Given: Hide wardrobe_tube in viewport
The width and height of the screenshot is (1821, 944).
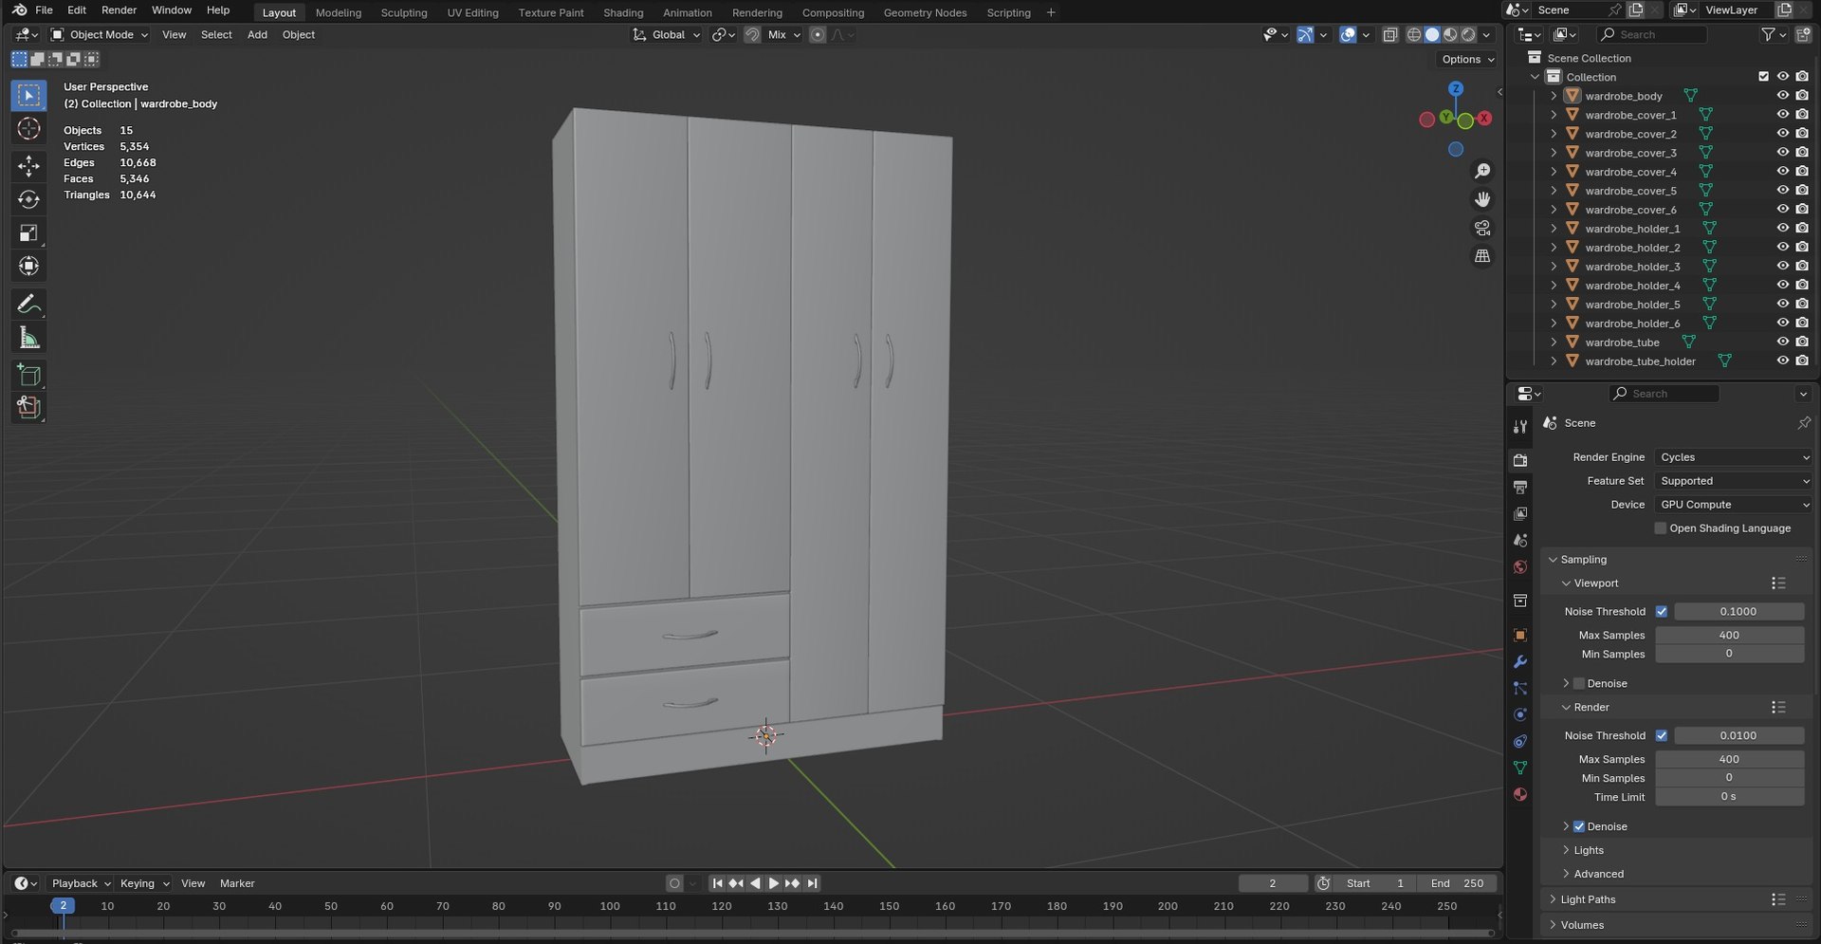Looking at the screenshot, I should click(x=1782, y=342).
